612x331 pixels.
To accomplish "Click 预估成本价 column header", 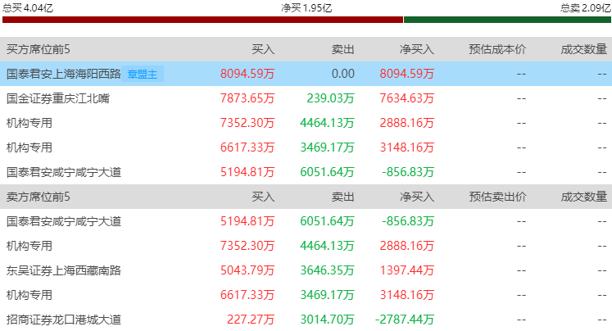I will [497, 49].
